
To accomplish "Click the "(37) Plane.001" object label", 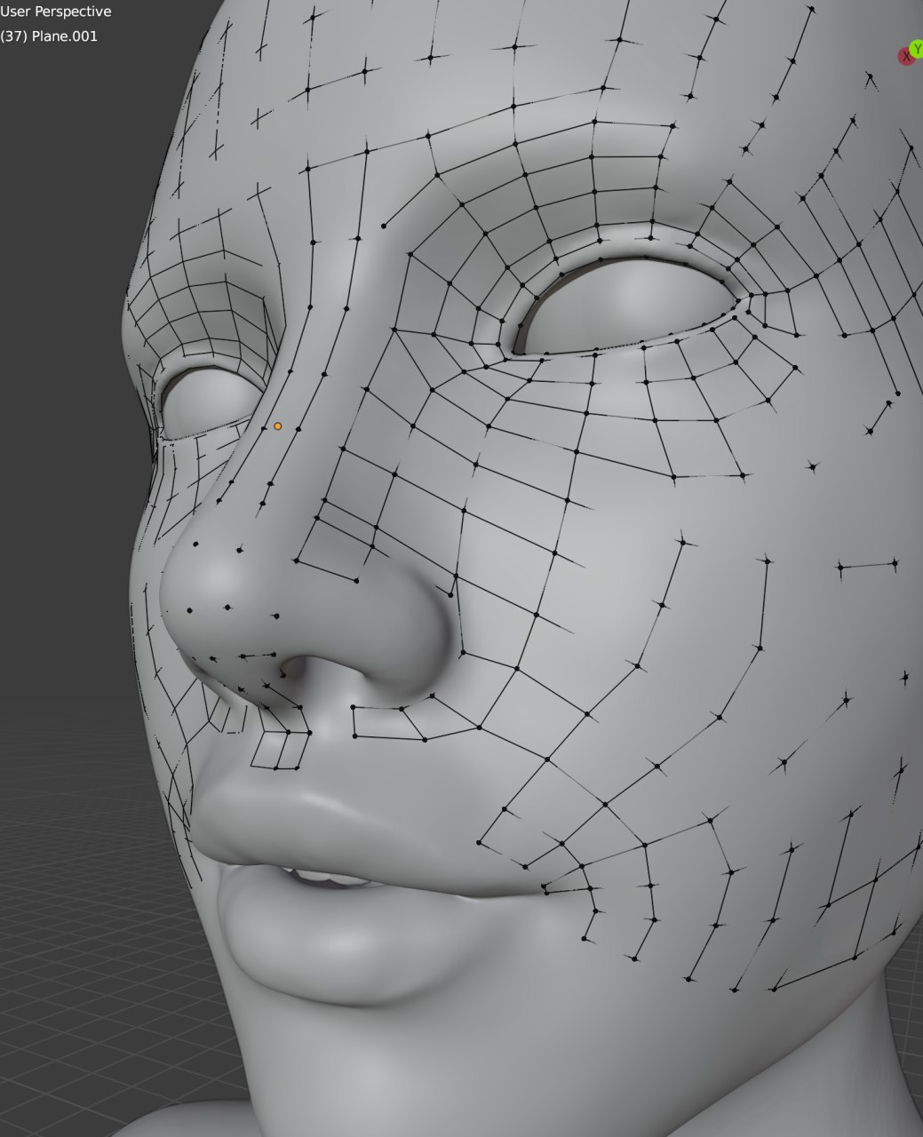I will pyautogui.click(x=49, y=36).
